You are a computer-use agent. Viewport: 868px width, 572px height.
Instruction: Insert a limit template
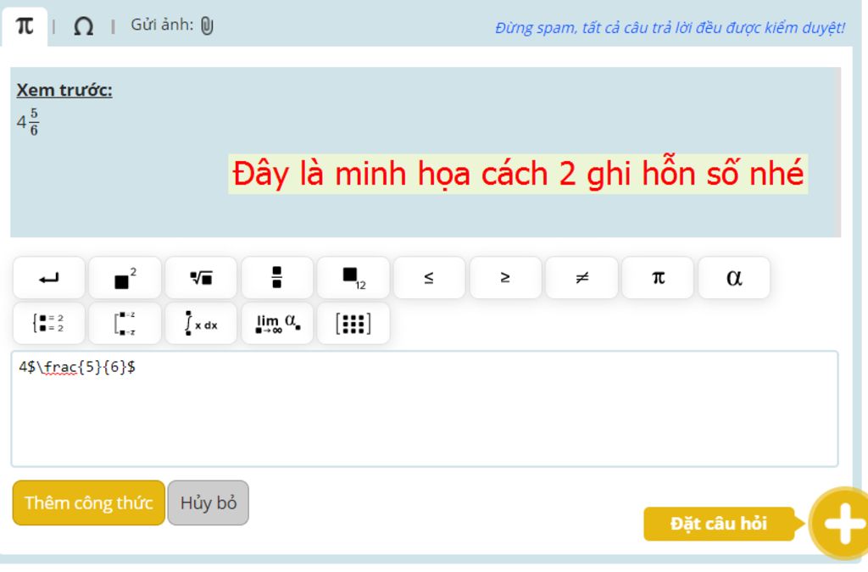click(277, 323)
